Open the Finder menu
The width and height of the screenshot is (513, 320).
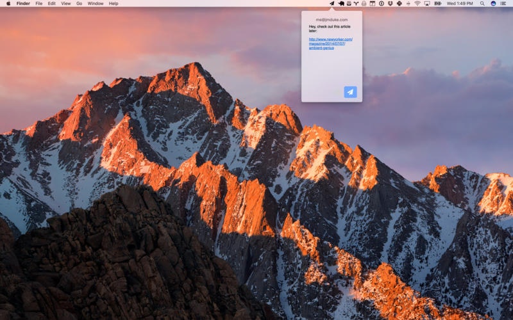click(23, 3)
